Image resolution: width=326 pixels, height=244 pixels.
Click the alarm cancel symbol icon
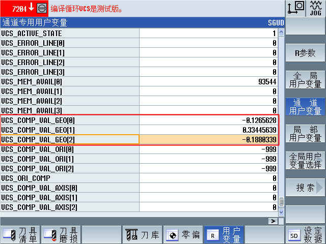click(42, 9)
